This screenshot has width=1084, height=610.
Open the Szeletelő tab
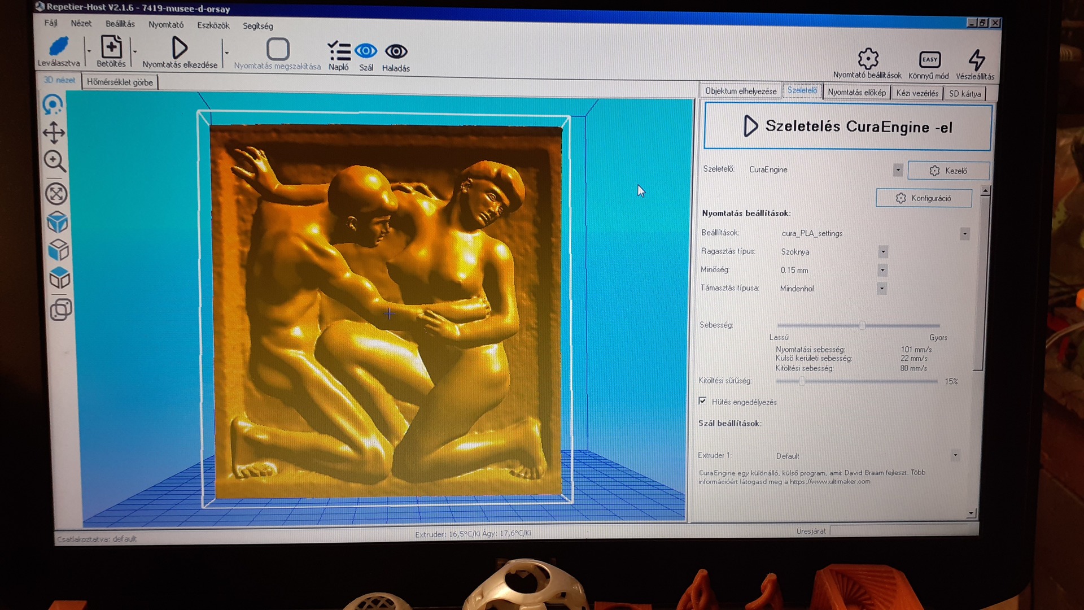coord(802,90)
